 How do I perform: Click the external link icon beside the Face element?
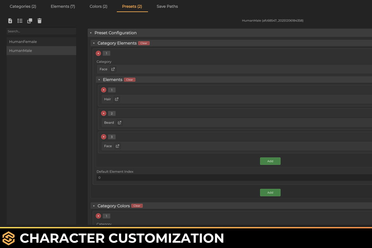(x=117, y=146)
